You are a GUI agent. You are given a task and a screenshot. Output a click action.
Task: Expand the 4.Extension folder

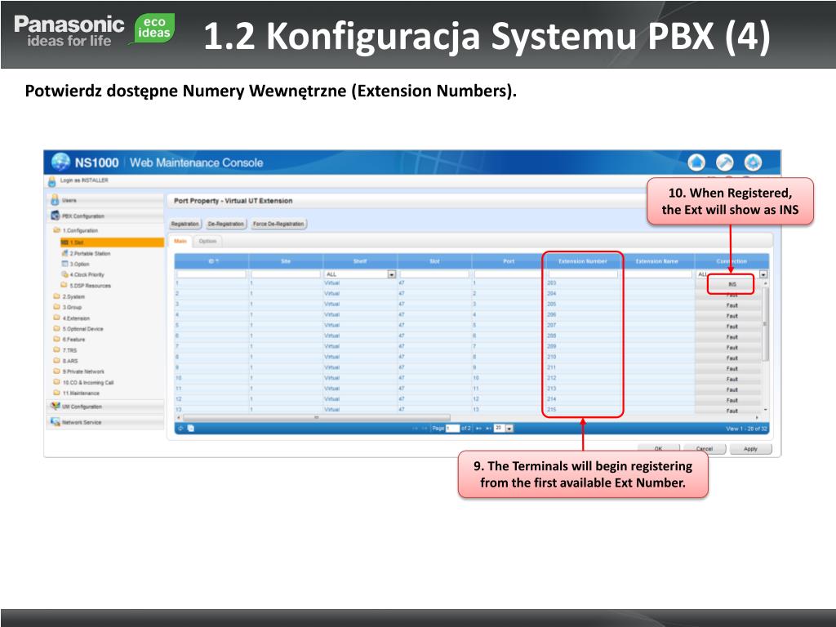tap(56, 318)
